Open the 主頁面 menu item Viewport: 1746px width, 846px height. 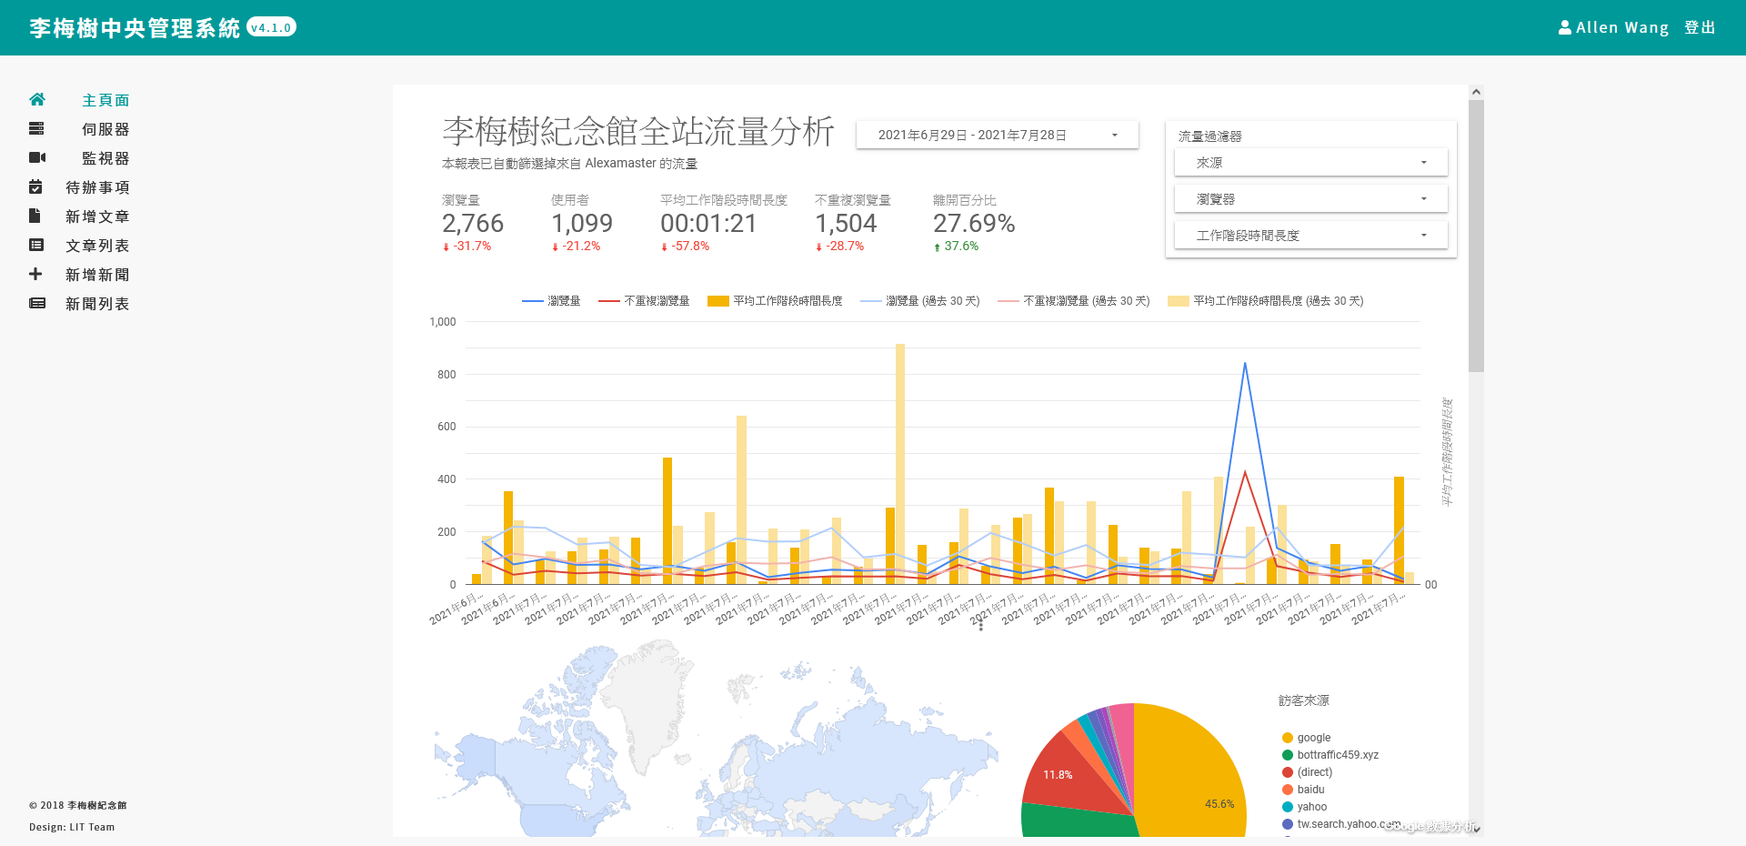[x=105, y=100]
